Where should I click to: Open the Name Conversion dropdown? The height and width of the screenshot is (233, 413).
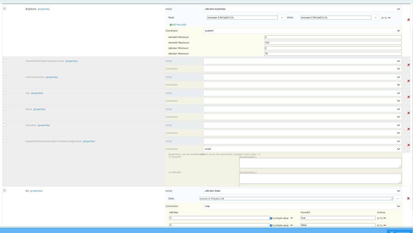[x=303, y=117]
